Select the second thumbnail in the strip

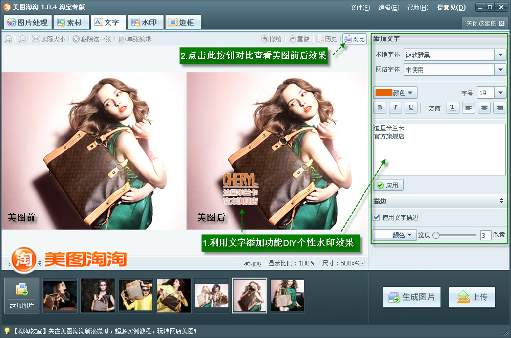pyautogui.click(x=98, y=296)
